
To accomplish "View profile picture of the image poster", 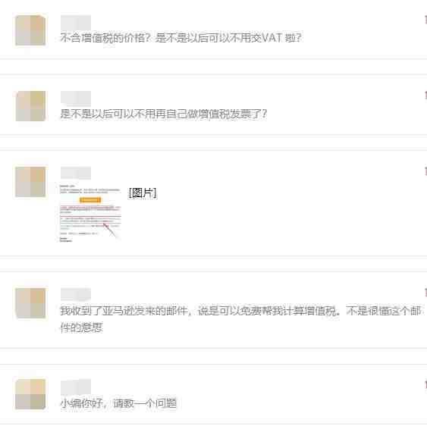I will [30, 182].
